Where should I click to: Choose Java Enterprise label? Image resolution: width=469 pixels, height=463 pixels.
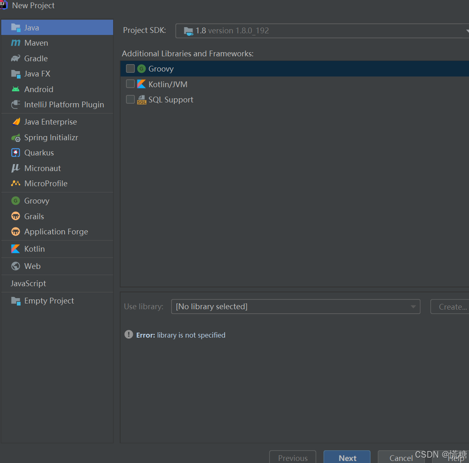51,122
